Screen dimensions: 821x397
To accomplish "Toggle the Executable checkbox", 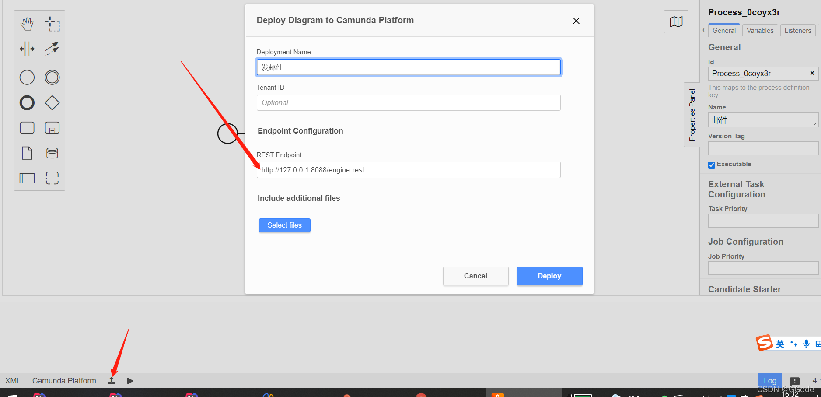I will point(712,165).
